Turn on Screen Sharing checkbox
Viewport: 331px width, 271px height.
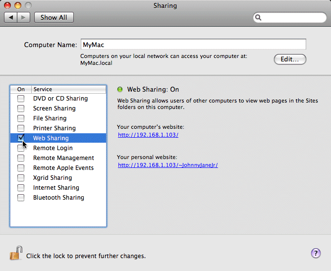[x=21, y=108]
